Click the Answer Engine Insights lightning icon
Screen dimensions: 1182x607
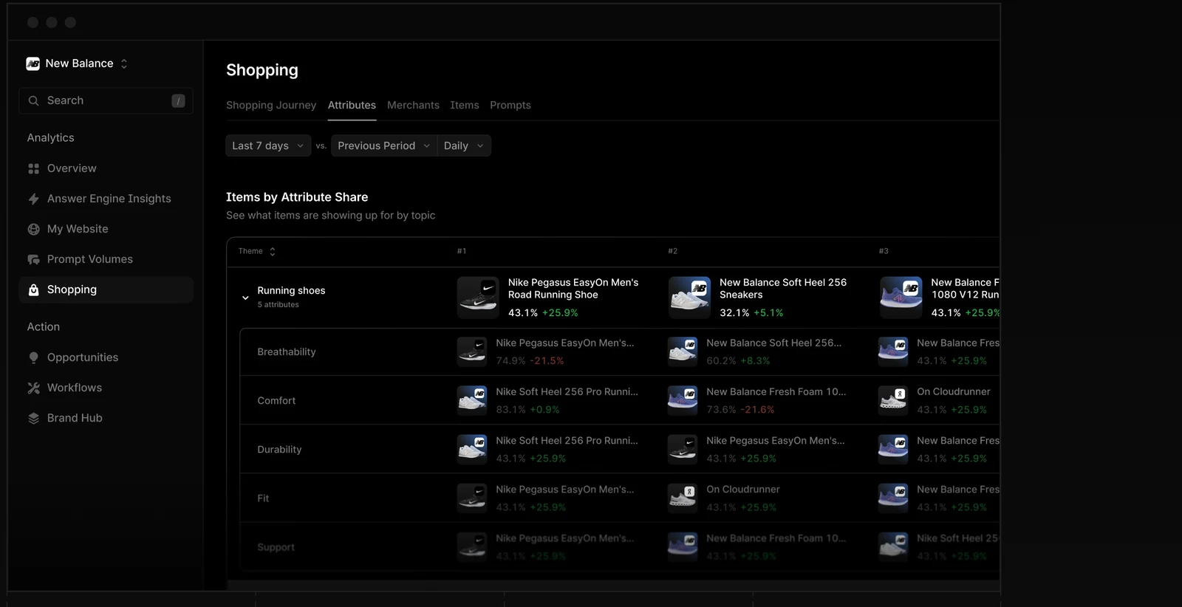point(33,199)
